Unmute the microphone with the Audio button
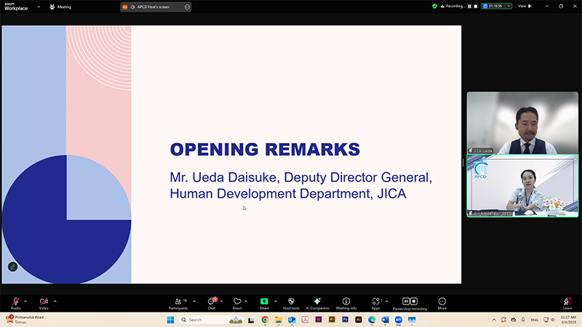582x327 pixels. click(x=15, y=302)
